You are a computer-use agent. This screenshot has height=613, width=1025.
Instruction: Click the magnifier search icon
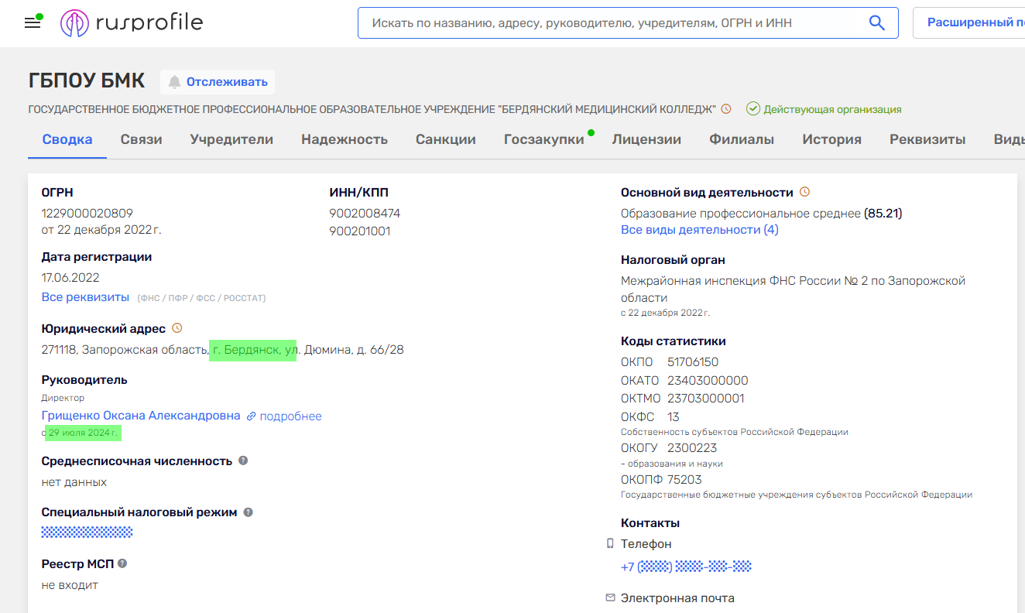(x=876, y=23)
